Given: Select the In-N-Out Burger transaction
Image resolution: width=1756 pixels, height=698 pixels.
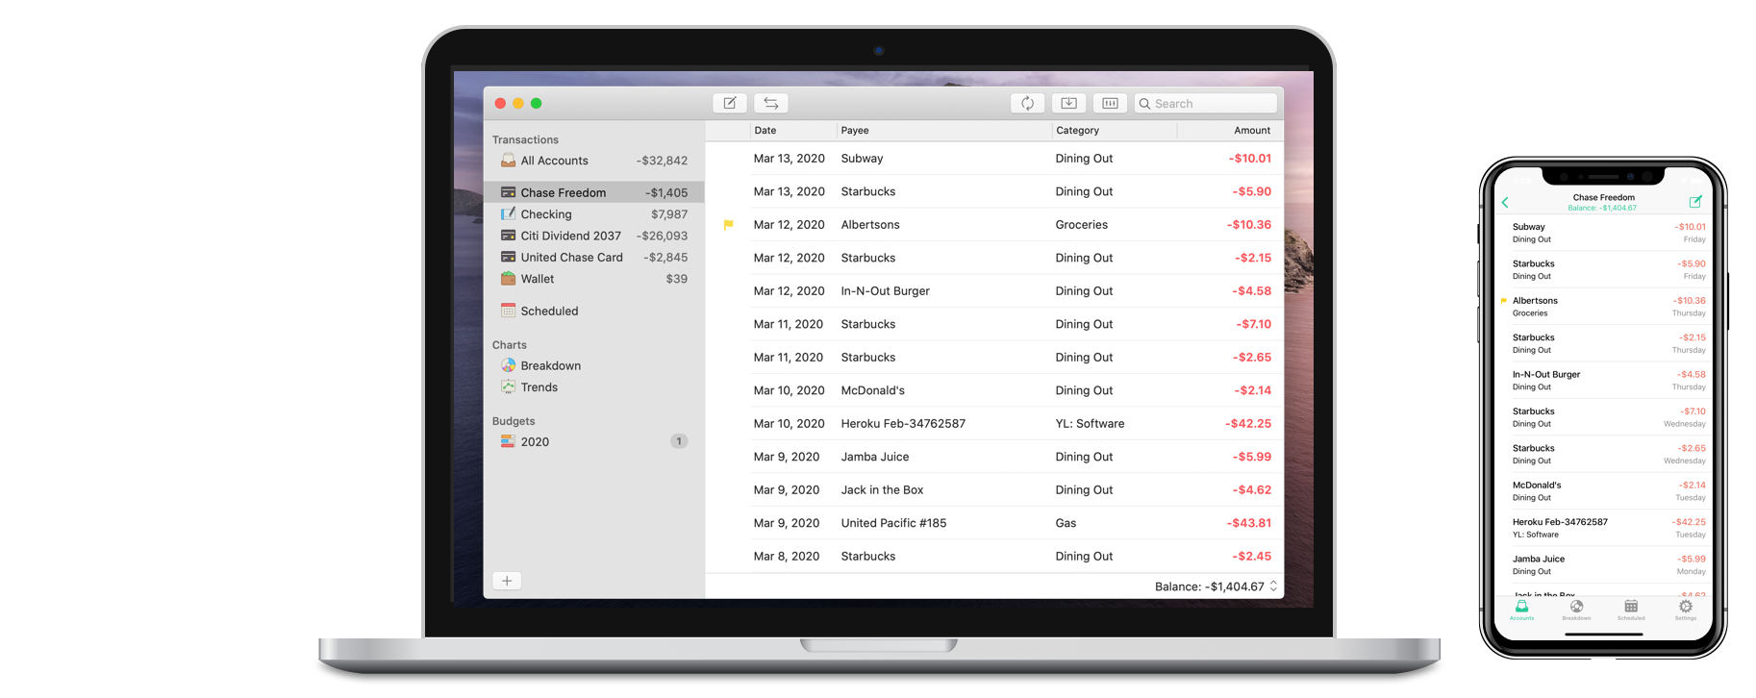Looking at the screenshot, I should 994,291.
